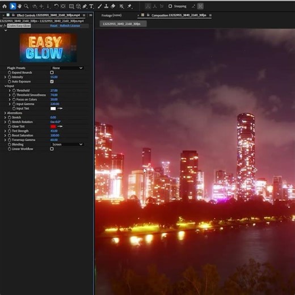Expand the Aberrations group
The width and height of the screenshot is (295, 295).
pyautogui.click(x=5, y=113)
